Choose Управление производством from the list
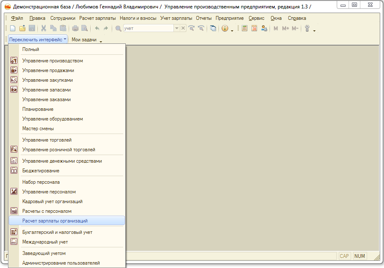 point(52,61)
